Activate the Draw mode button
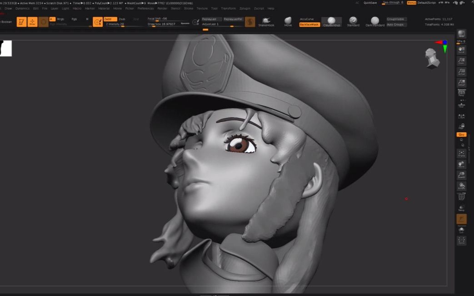This screenshot has height=296, width=474. 32,22
